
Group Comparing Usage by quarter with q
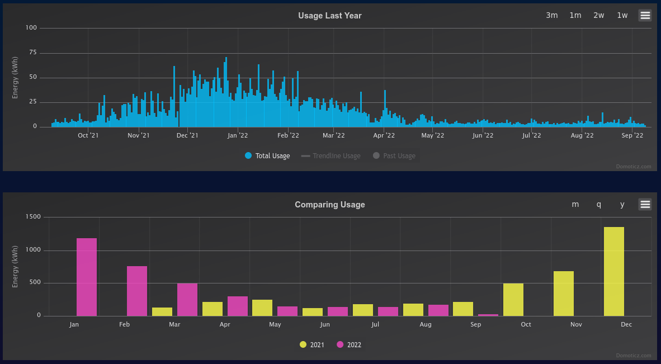point(598,204)
